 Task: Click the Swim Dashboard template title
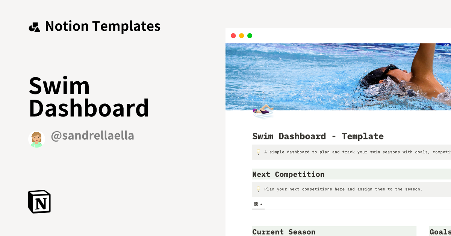click(89, 97)
